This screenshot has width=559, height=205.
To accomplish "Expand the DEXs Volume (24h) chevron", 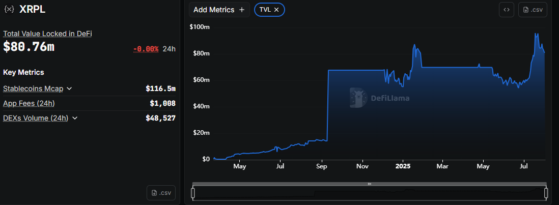I will (x=75, y=118).
